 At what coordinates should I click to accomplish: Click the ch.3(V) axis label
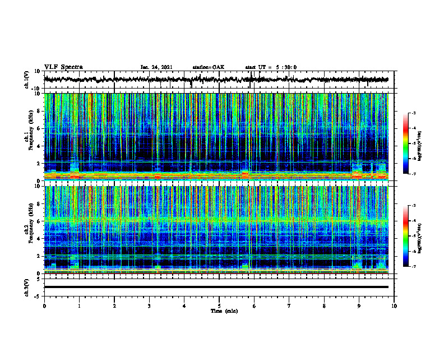click(x=27, y=288)
